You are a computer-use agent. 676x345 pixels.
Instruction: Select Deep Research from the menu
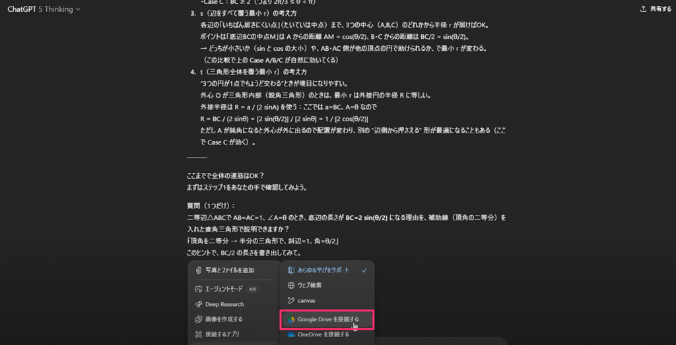[235, 304]
